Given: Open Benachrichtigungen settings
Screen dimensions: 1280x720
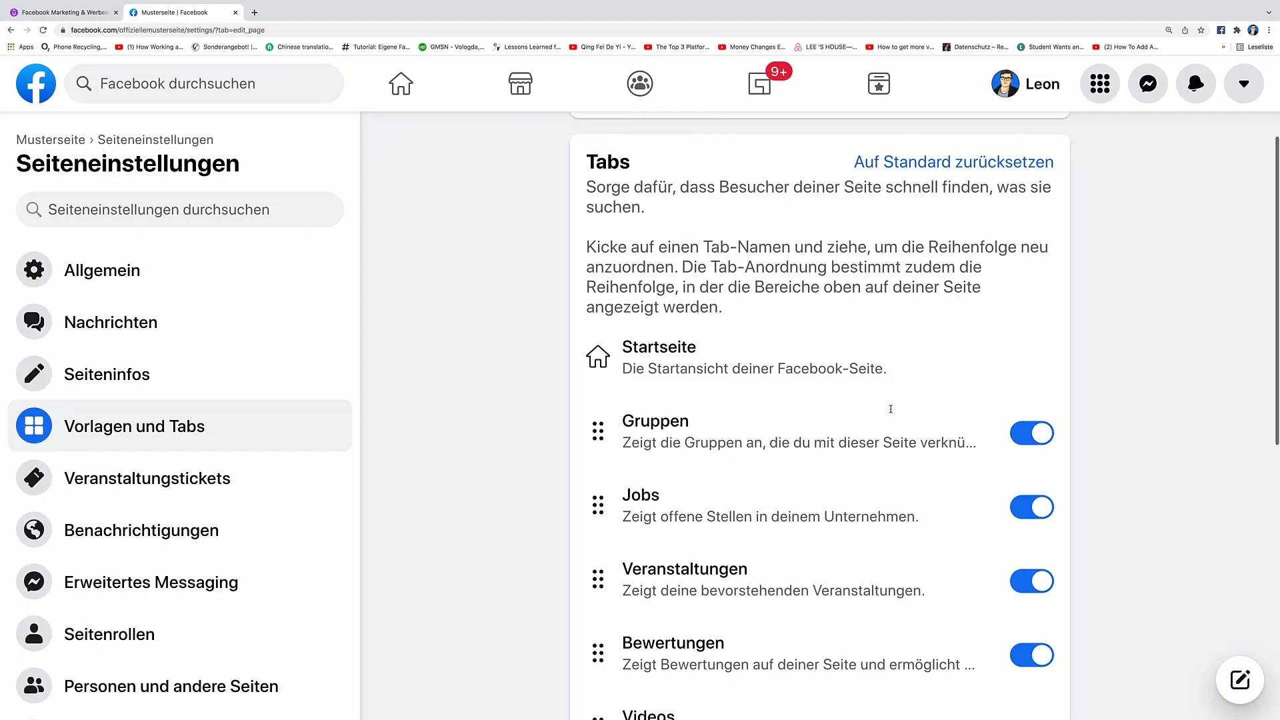Looking at the screenshot, I should click(180, 530).
